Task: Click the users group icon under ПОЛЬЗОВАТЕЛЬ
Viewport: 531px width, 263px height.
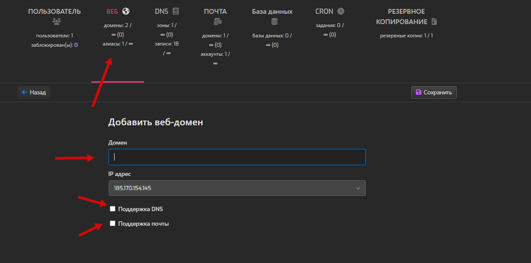Action: (x=54, y=21)
